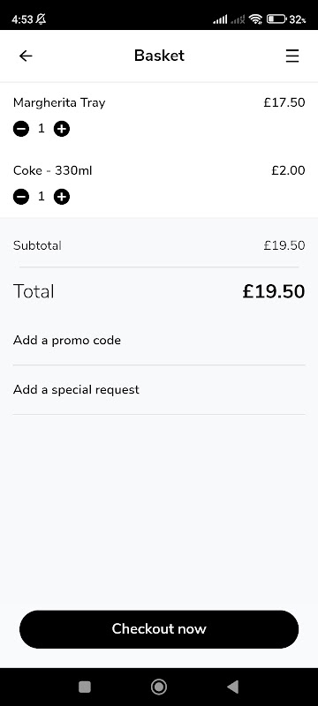318x706 pixels.
Task: Tap the Margherita Tray £17.50 price
Action: (x=284, y=102)
